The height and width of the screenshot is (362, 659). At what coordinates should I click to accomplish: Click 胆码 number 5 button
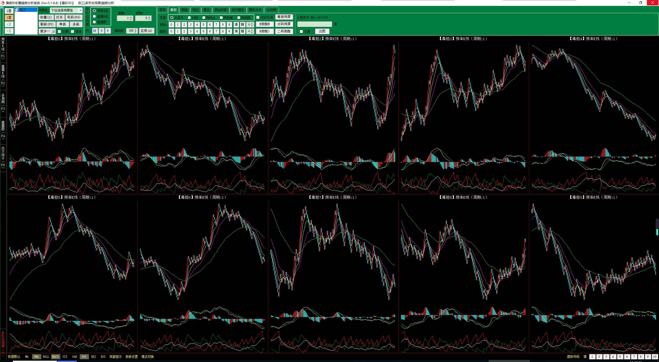(203, 24)
